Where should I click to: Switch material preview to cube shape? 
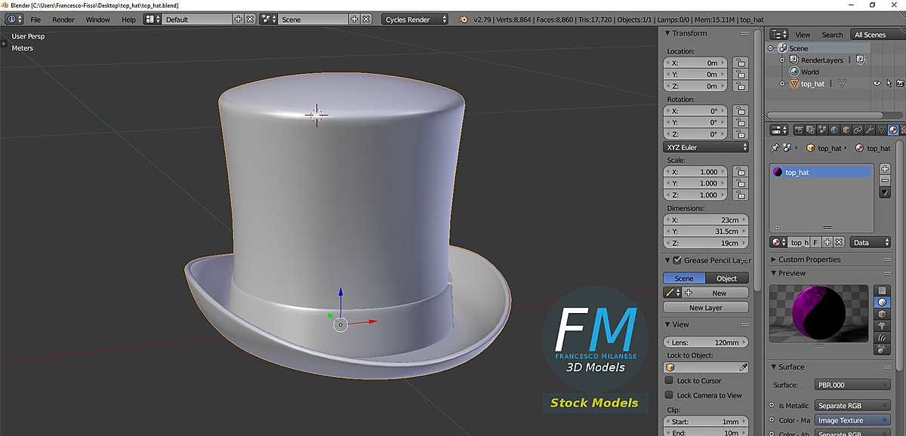[x=882, y=313]
